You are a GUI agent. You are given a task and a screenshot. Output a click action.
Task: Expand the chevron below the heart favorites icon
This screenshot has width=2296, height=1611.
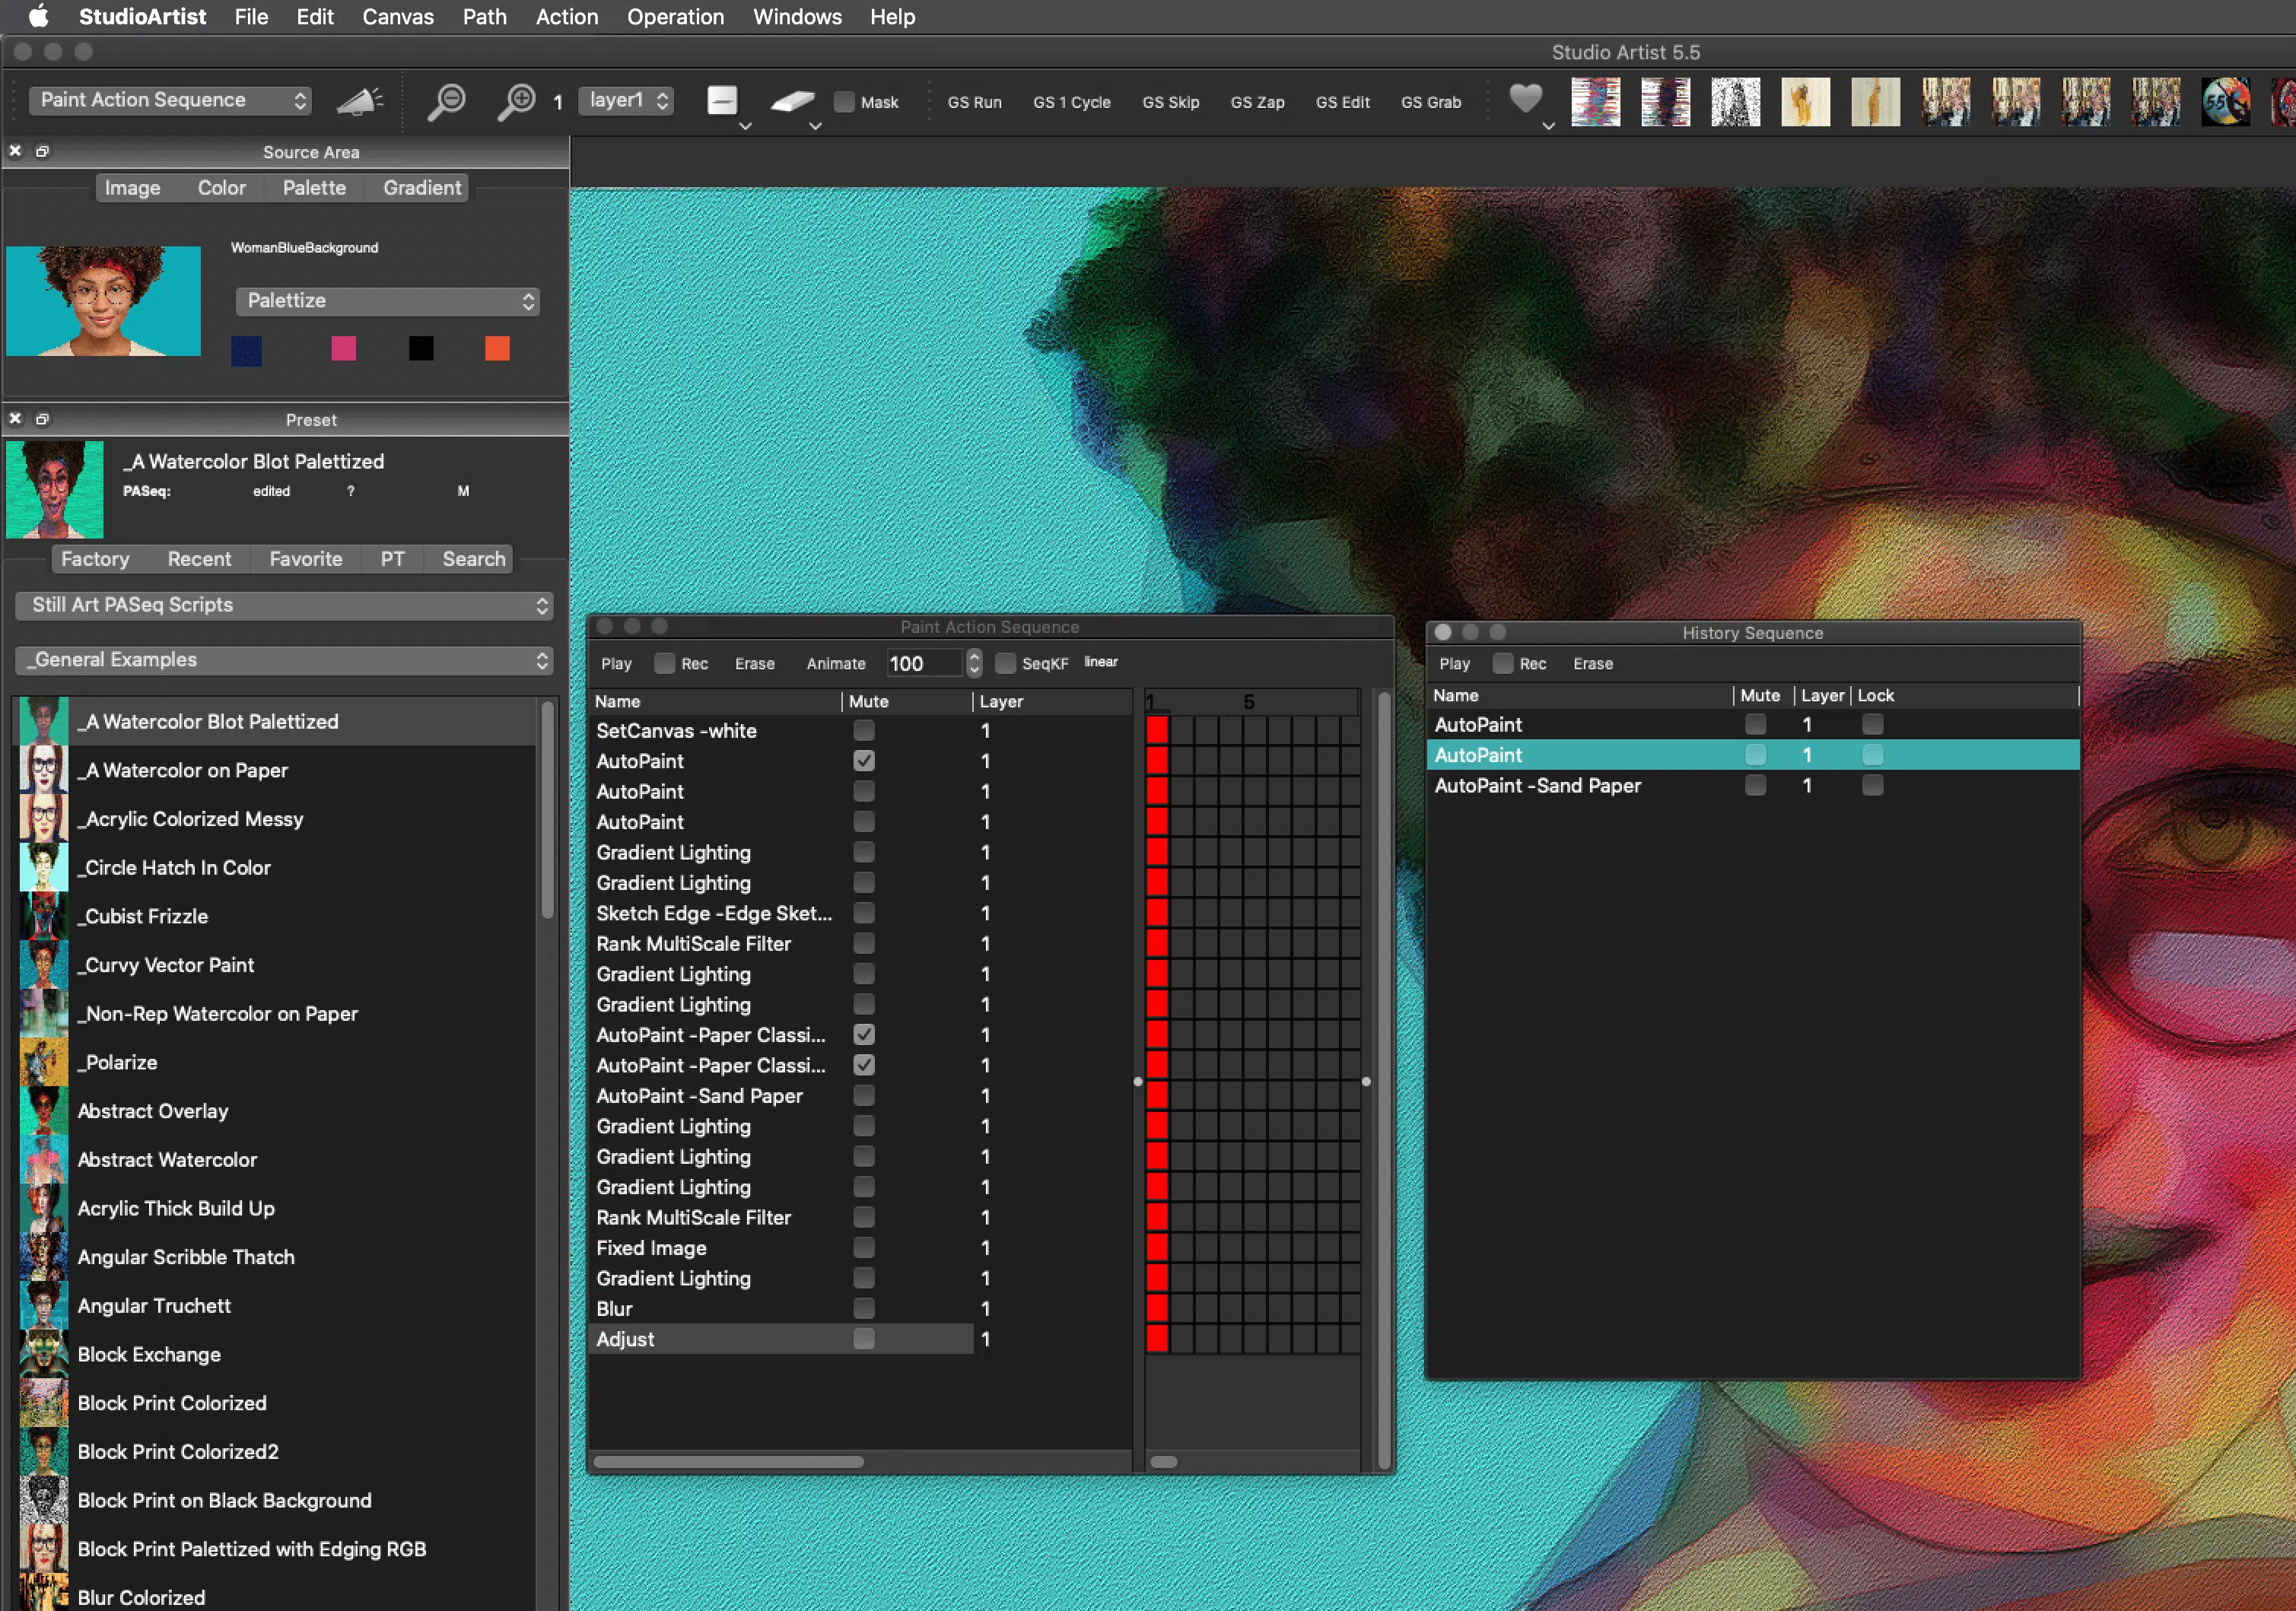(x=1549, y=127)
